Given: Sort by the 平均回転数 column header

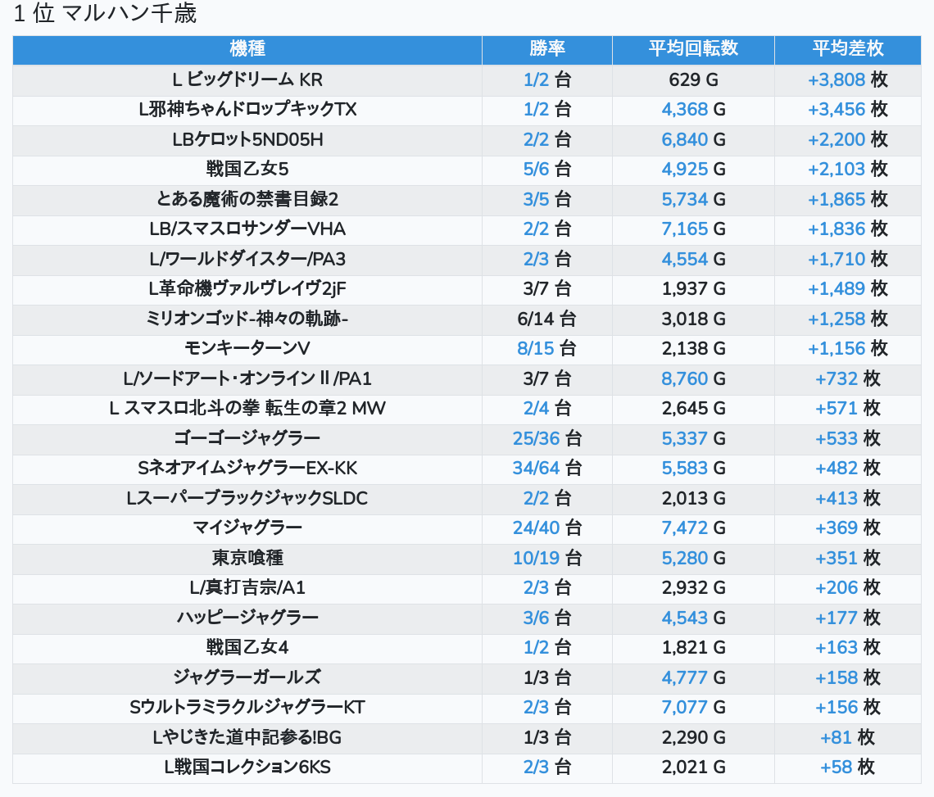Looking at the screenshot, I should click(x=693, y=49).
